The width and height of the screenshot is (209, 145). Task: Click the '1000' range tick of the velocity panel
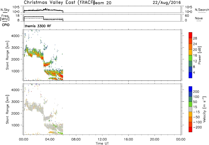(x=15, y=125)
